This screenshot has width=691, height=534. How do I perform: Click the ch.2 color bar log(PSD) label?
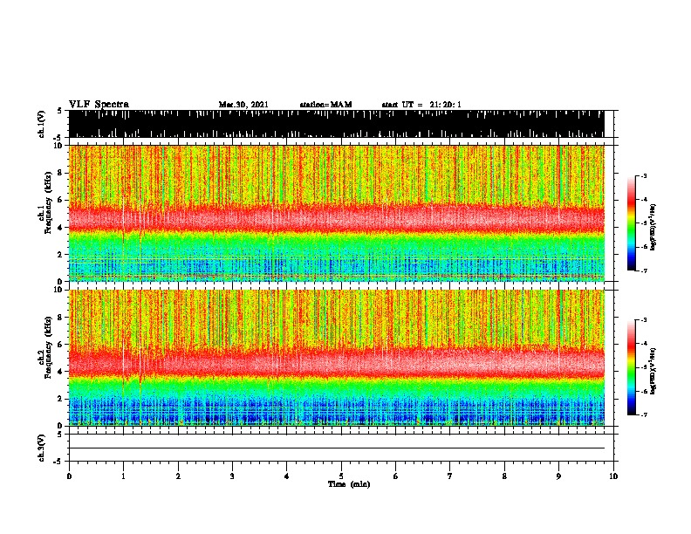point(653,371)
